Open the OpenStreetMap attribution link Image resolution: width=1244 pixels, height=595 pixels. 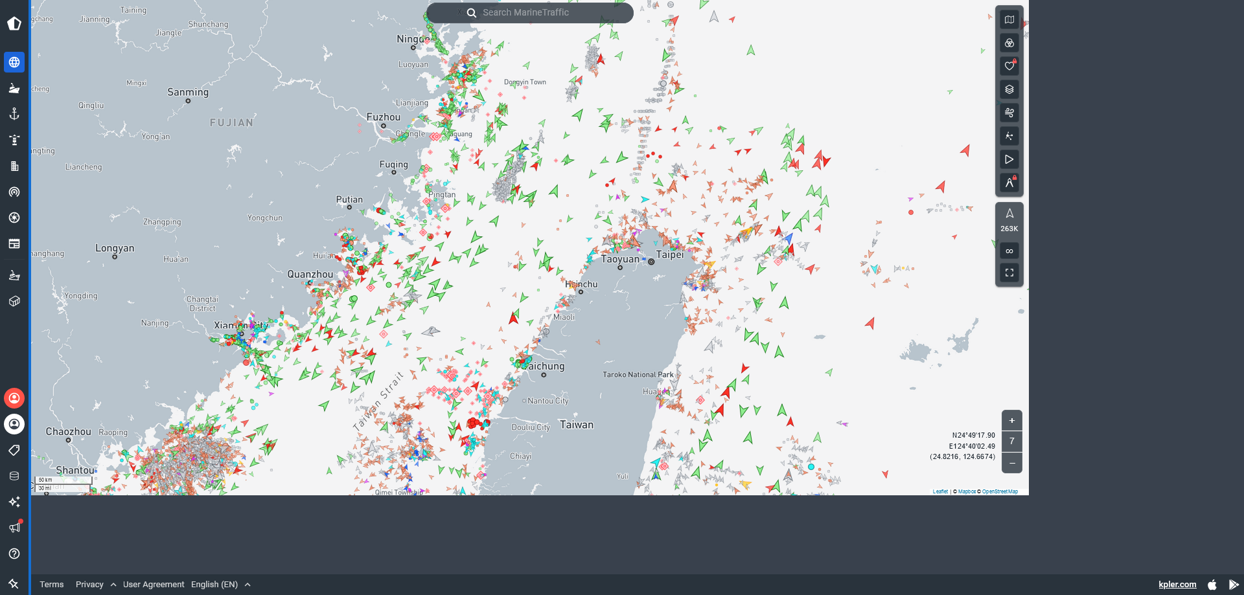(x=1000, y=491)
